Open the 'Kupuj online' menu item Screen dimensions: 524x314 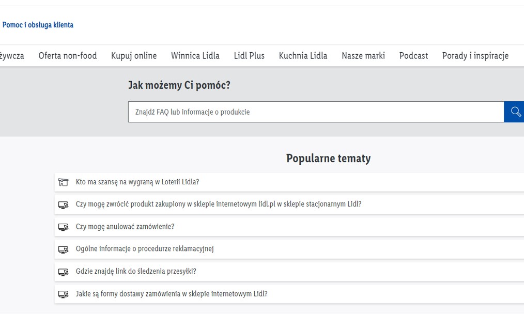coord(134,55)
